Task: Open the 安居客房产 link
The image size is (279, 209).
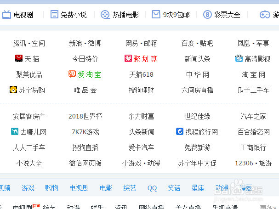Action: 29,117
